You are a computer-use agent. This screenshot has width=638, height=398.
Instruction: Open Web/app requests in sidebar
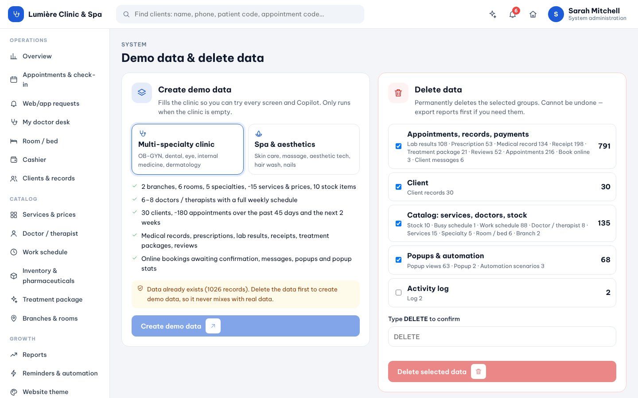pos(55,103)
